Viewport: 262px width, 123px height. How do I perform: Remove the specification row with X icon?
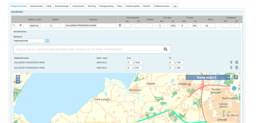click(x=21, y=25)
